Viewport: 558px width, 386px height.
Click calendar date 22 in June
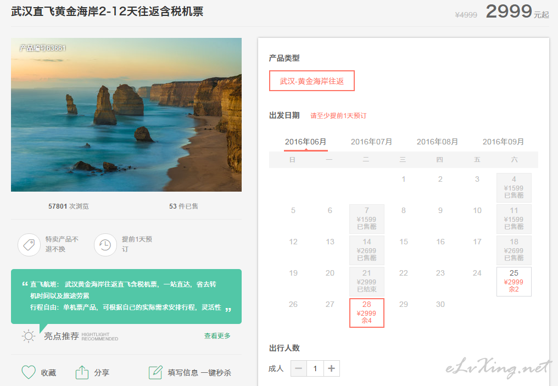click(404, 273)
